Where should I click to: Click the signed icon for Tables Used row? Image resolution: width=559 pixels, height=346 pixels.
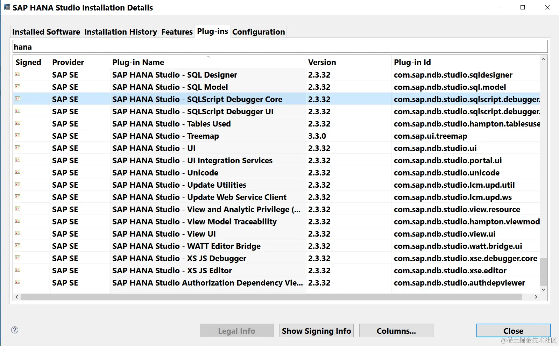[18, 123]
